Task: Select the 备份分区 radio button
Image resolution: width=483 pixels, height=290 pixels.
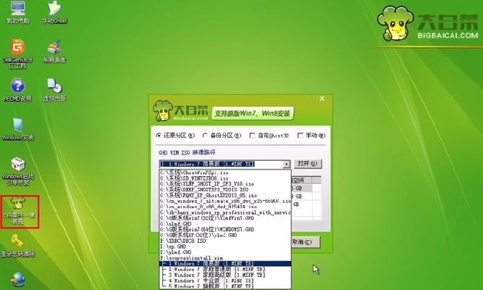Action: pos(205,136)
